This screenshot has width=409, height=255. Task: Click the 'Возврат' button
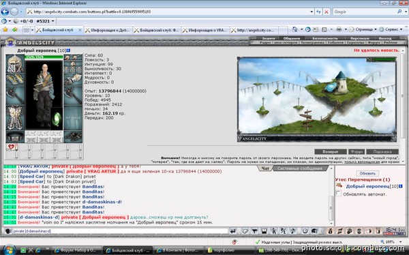(331, 151)
